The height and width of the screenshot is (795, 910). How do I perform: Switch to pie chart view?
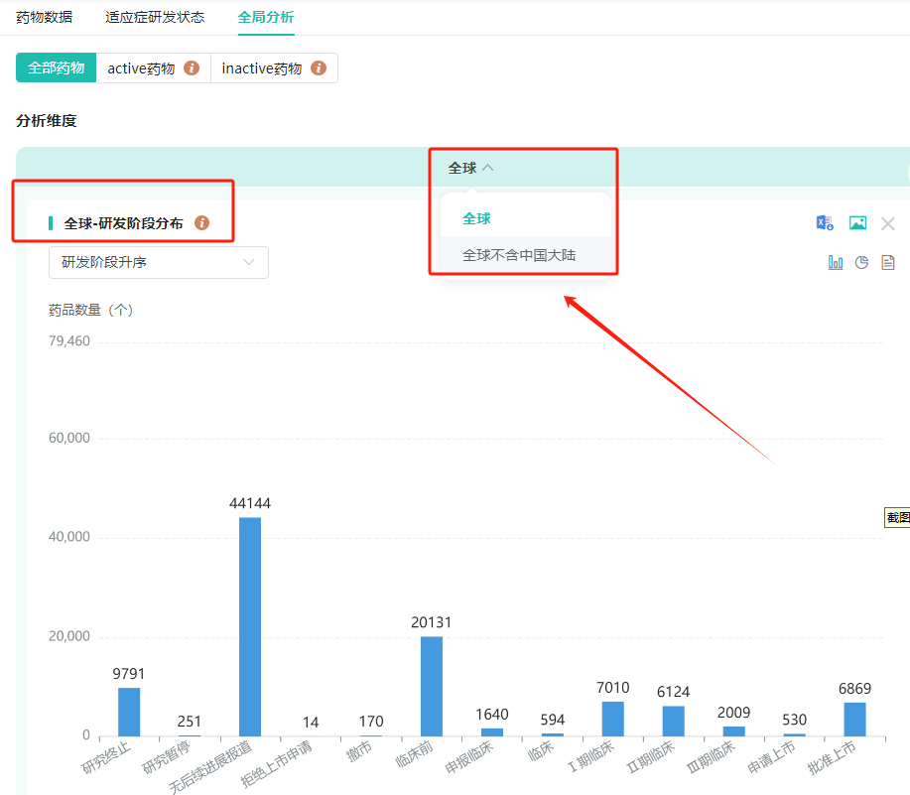click(x=862, y=262)
